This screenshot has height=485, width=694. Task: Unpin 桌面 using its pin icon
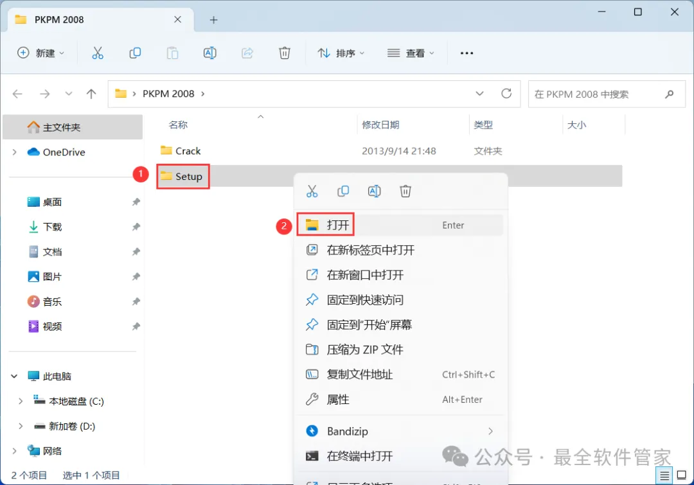136,202
